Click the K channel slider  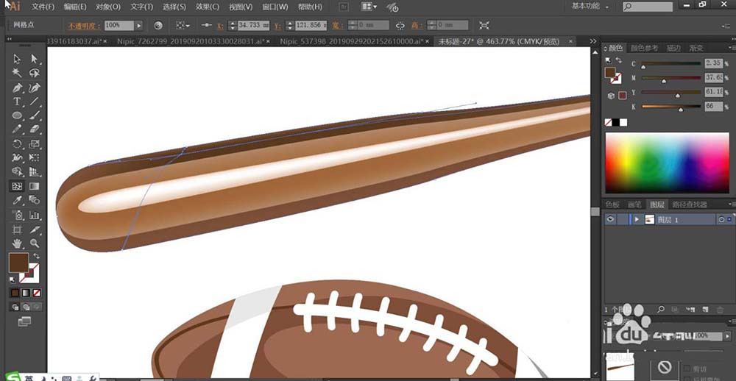[671, 107]
